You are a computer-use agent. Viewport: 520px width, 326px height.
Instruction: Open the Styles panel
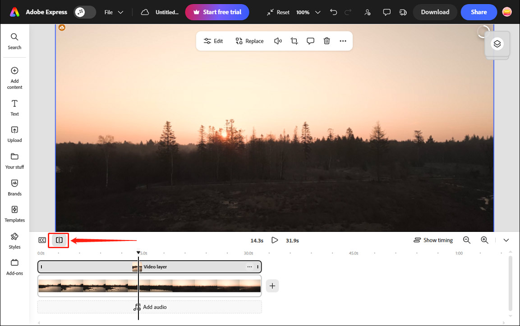[x=14, y=241]
